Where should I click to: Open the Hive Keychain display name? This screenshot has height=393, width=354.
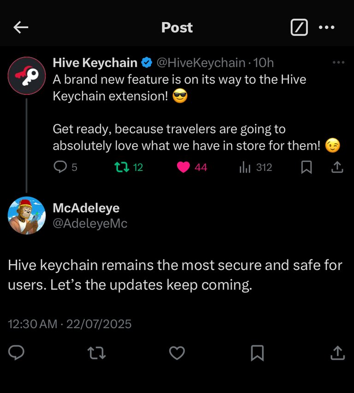[x=95, y=62]
